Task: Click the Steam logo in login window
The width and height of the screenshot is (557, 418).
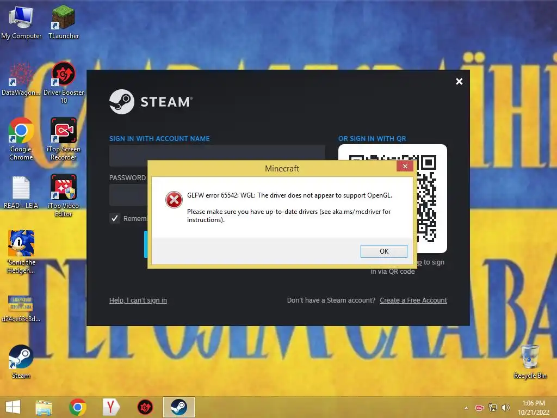Action: pyautogui.click(x=151, y=102)
